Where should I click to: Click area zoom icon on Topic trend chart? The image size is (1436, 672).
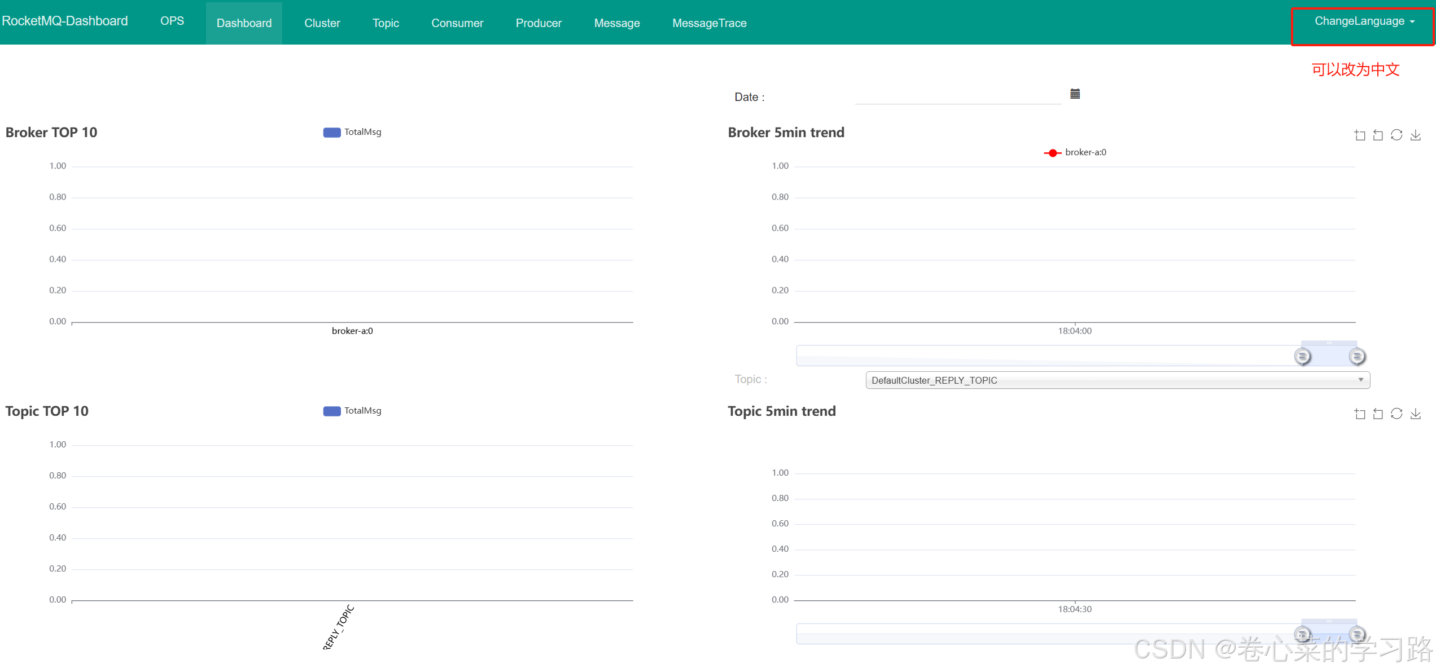click(x=1360, y=414)
